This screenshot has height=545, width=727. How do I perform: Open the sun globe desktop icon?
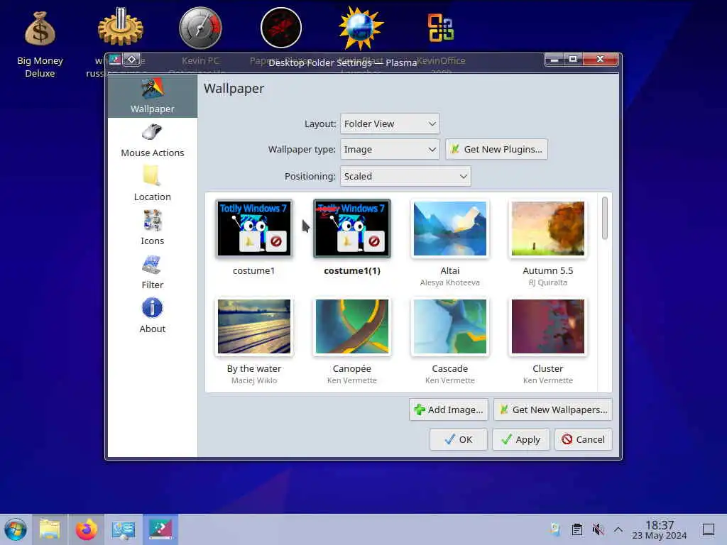361,28
